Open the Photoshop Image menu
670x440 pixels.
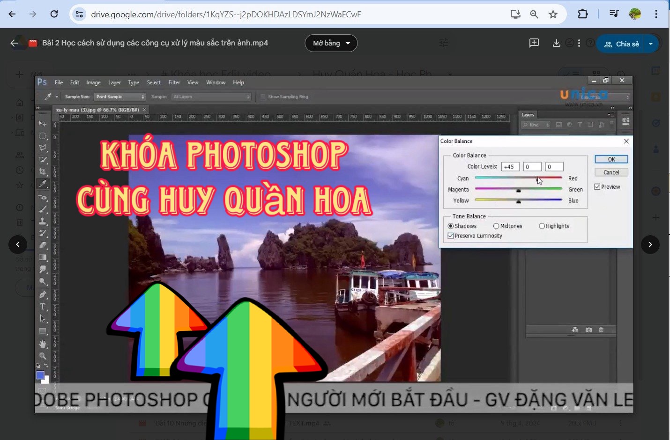(x=93, y=82)
